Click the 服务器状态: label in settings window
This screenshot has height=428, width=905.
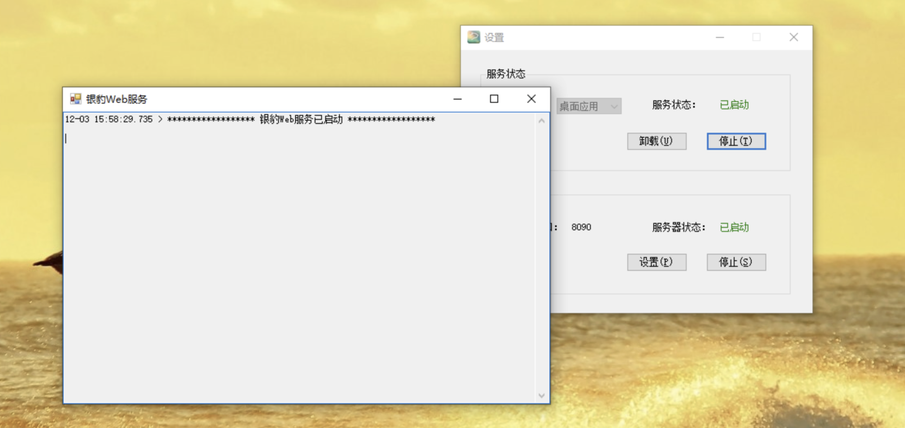[679, 227]
